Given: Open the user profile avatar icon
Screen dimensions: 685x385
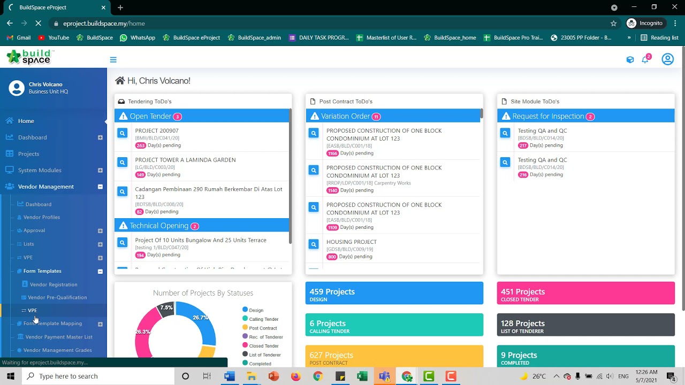Looking at the screenshot, I should pos(667,59).
